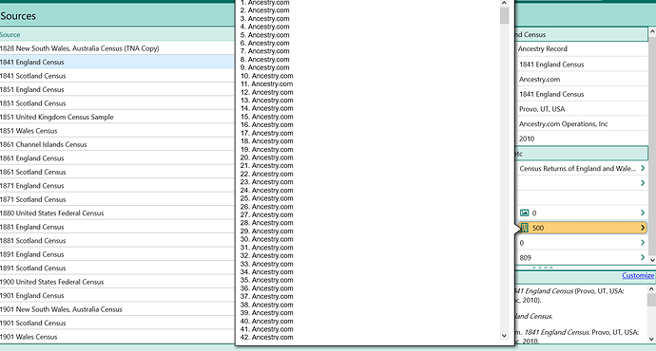Open the media items icon showing 0
The image size is (656, 351).
tap(524, 212)
